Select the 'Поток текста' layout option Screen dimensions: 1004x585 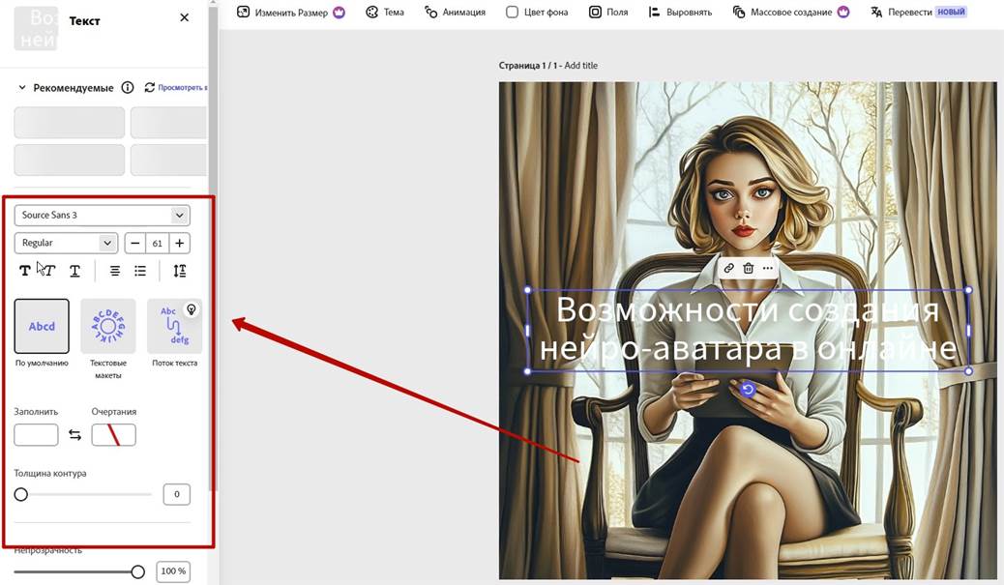click(174, 326)
